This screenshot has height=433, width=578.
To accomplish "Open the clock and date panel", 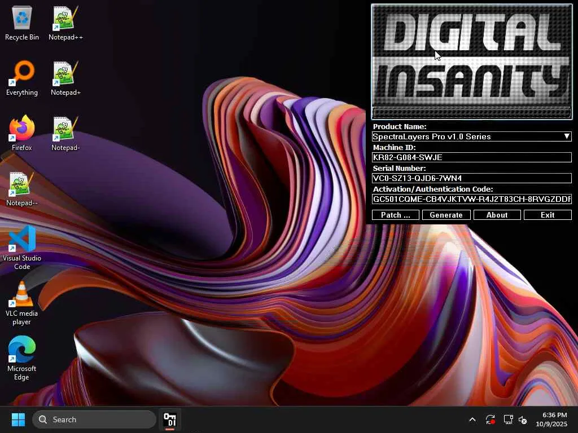I will (x=551, y=419).
